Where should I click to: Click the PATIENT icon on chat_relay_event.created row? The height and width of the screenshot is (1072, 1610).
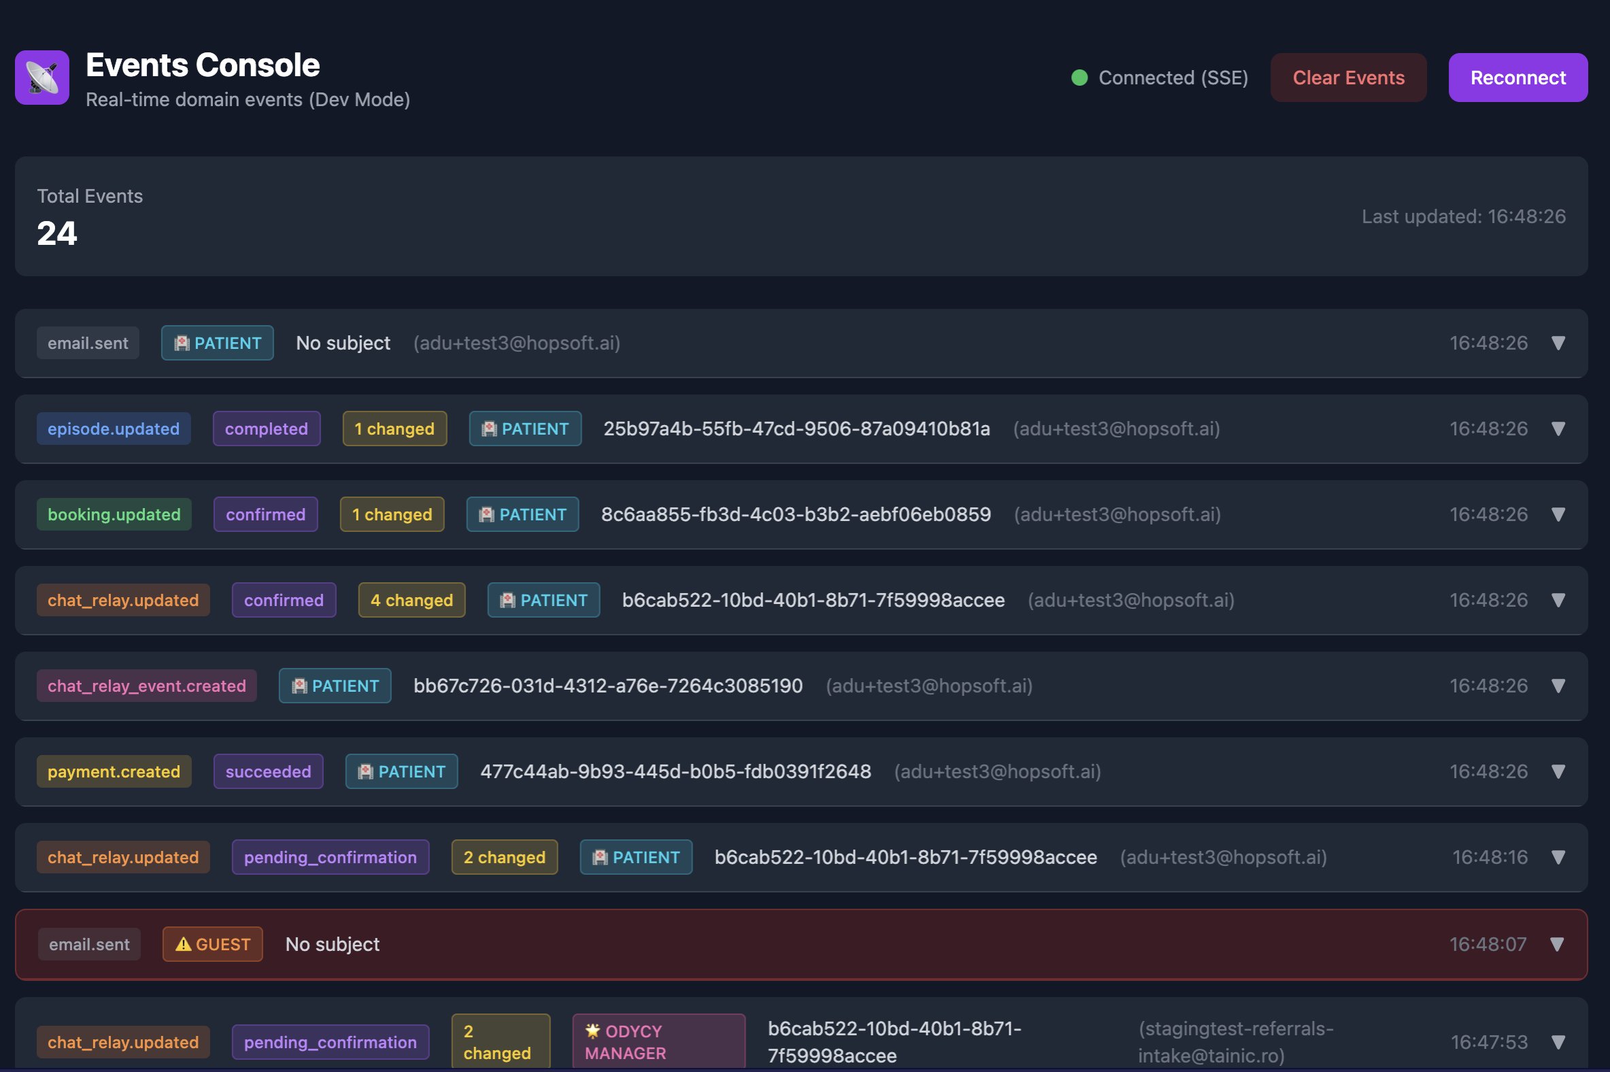pyautogui.click(x=299, y=686)
